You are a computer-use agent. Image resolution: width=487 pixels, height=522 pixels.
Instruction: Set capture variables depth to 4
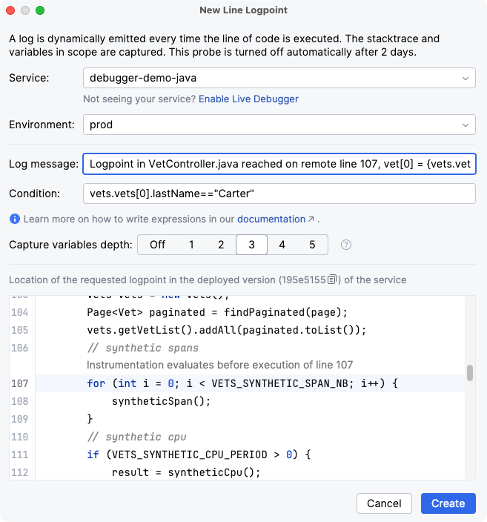click(x=282, y=245)
